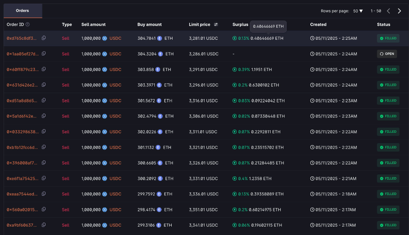The width and height of the screenshot is (409, 235).
Task: Click the copy icon next to order 0xd765c8df3
Action: tap(44, 38)
